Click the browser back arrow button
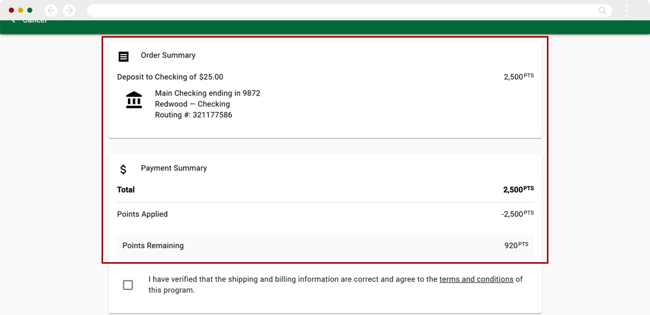Viewport: 650px width, 315px height. [x=51, y=10]
